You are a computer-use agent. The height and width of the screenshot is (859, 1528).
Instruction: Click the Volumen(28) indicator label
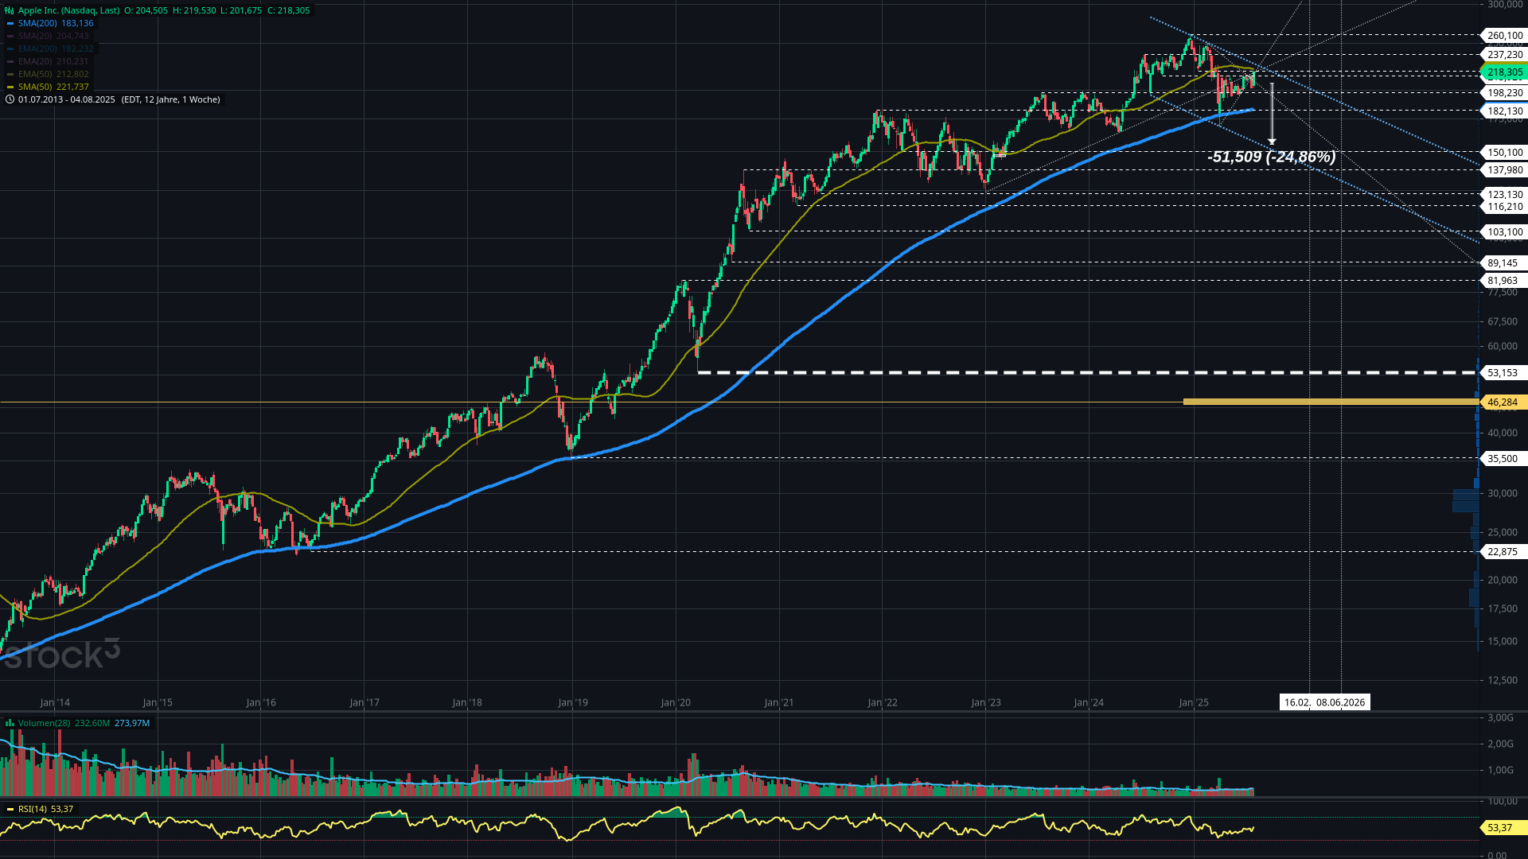pyautogui.click(x=45, y=723)
